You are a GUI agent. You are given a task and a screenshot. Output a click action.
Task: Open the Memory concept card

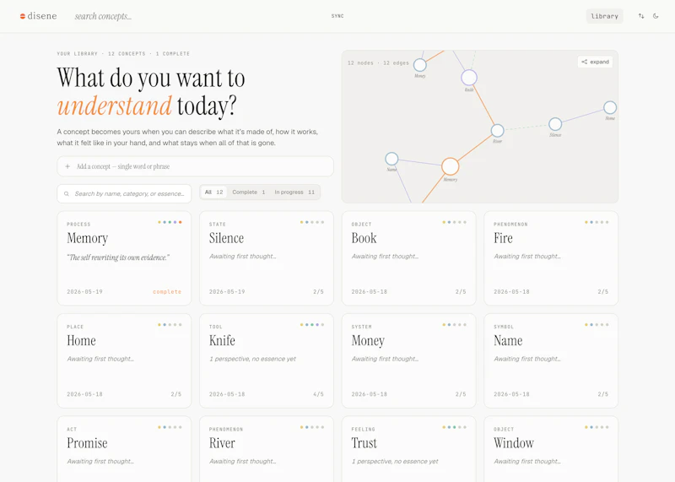click(x=124, y=258)
